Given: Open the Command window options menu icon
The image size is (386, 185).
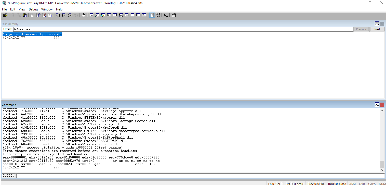Looking at the screenshot, I should (x=377, y=105).
